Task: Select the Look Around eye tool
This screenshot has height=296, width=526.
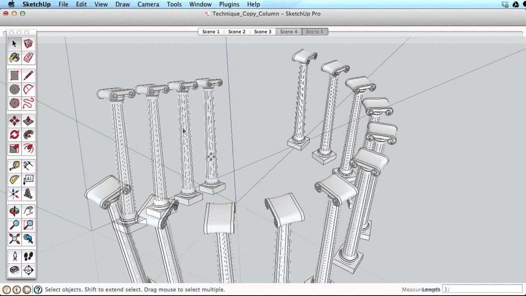Action: pos(14,270)
